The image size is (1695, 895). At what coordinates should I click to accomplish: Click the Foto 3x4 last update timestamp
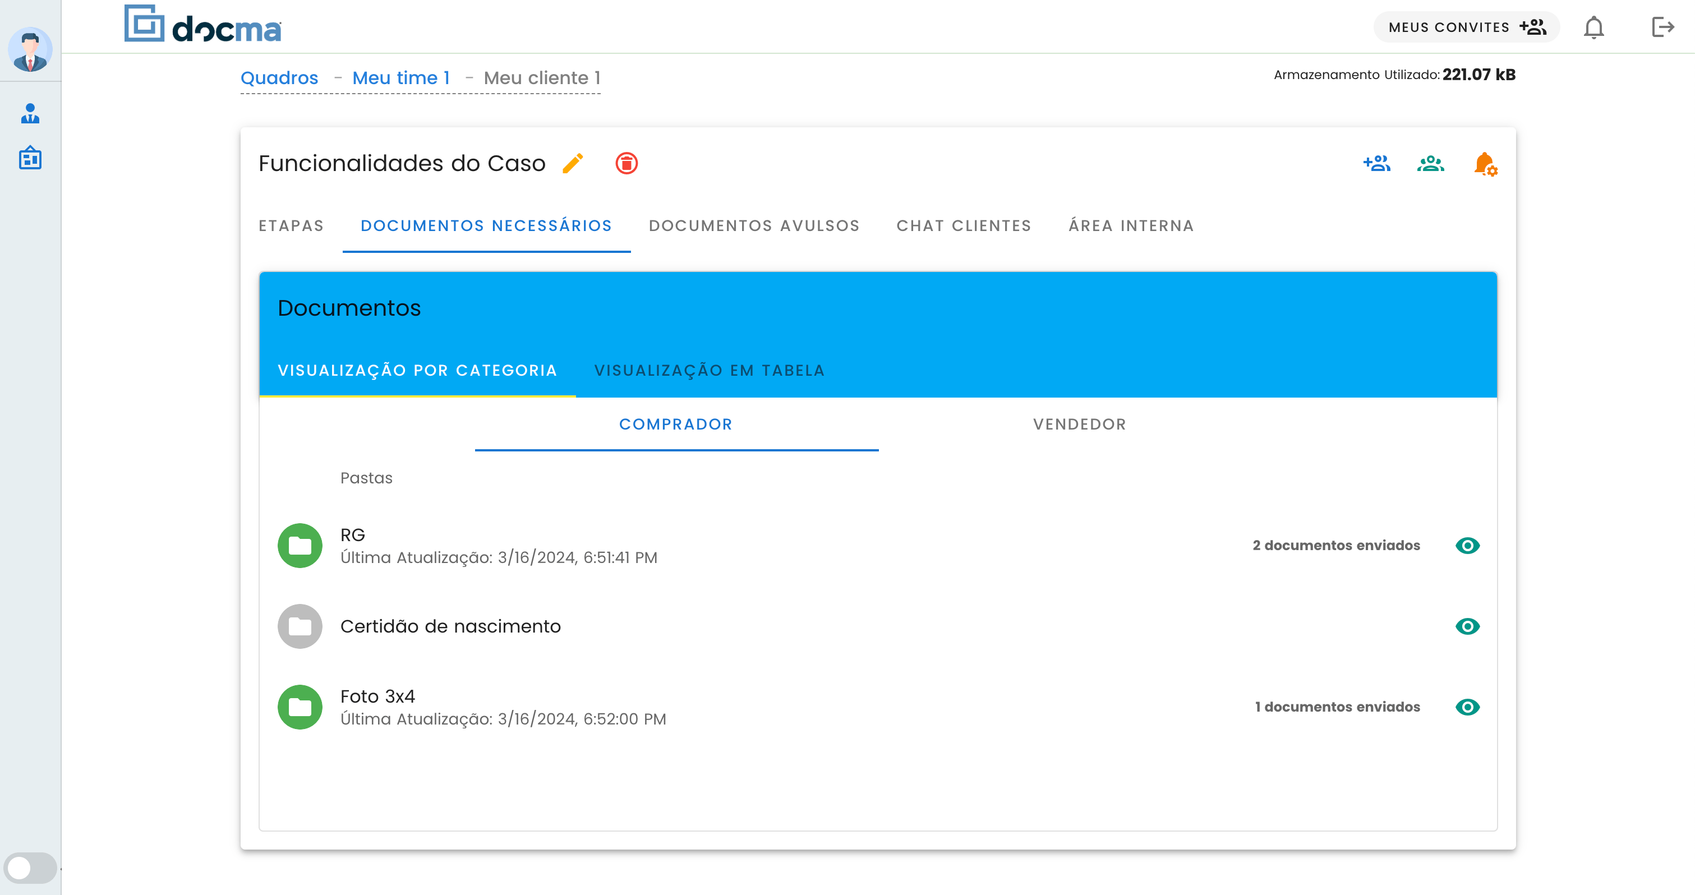click(x=503, y=719)
